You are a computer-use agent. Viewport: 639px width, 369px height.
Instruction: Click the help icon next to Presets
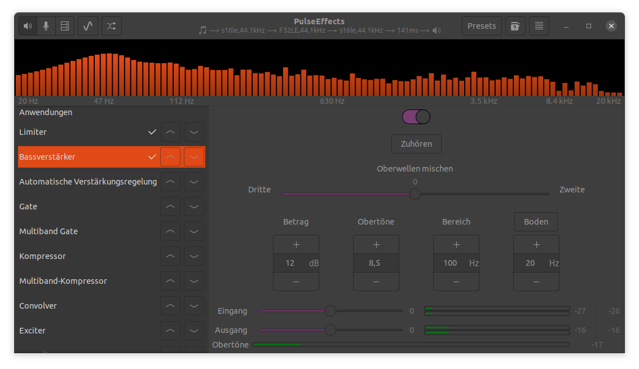515,26
